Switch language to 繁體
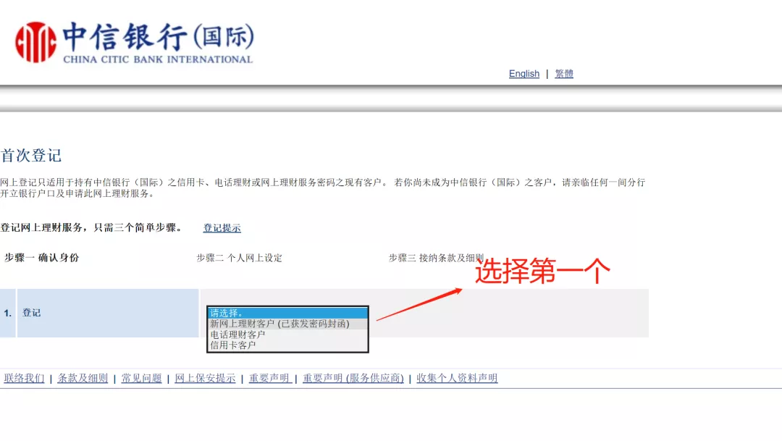The width and height of the screenshot is (782, 441). [564, 74]
